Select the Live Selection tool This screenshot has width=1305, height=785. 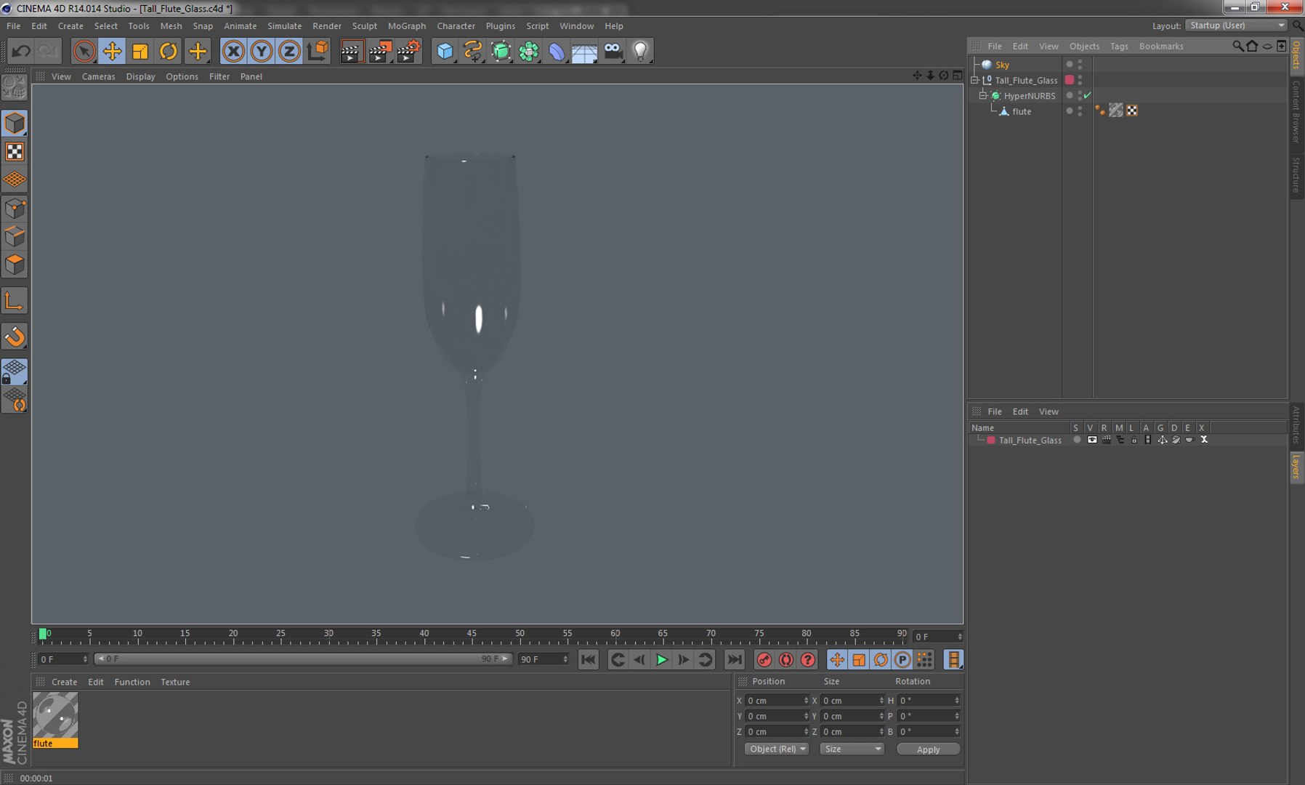(x=84, y=51)
